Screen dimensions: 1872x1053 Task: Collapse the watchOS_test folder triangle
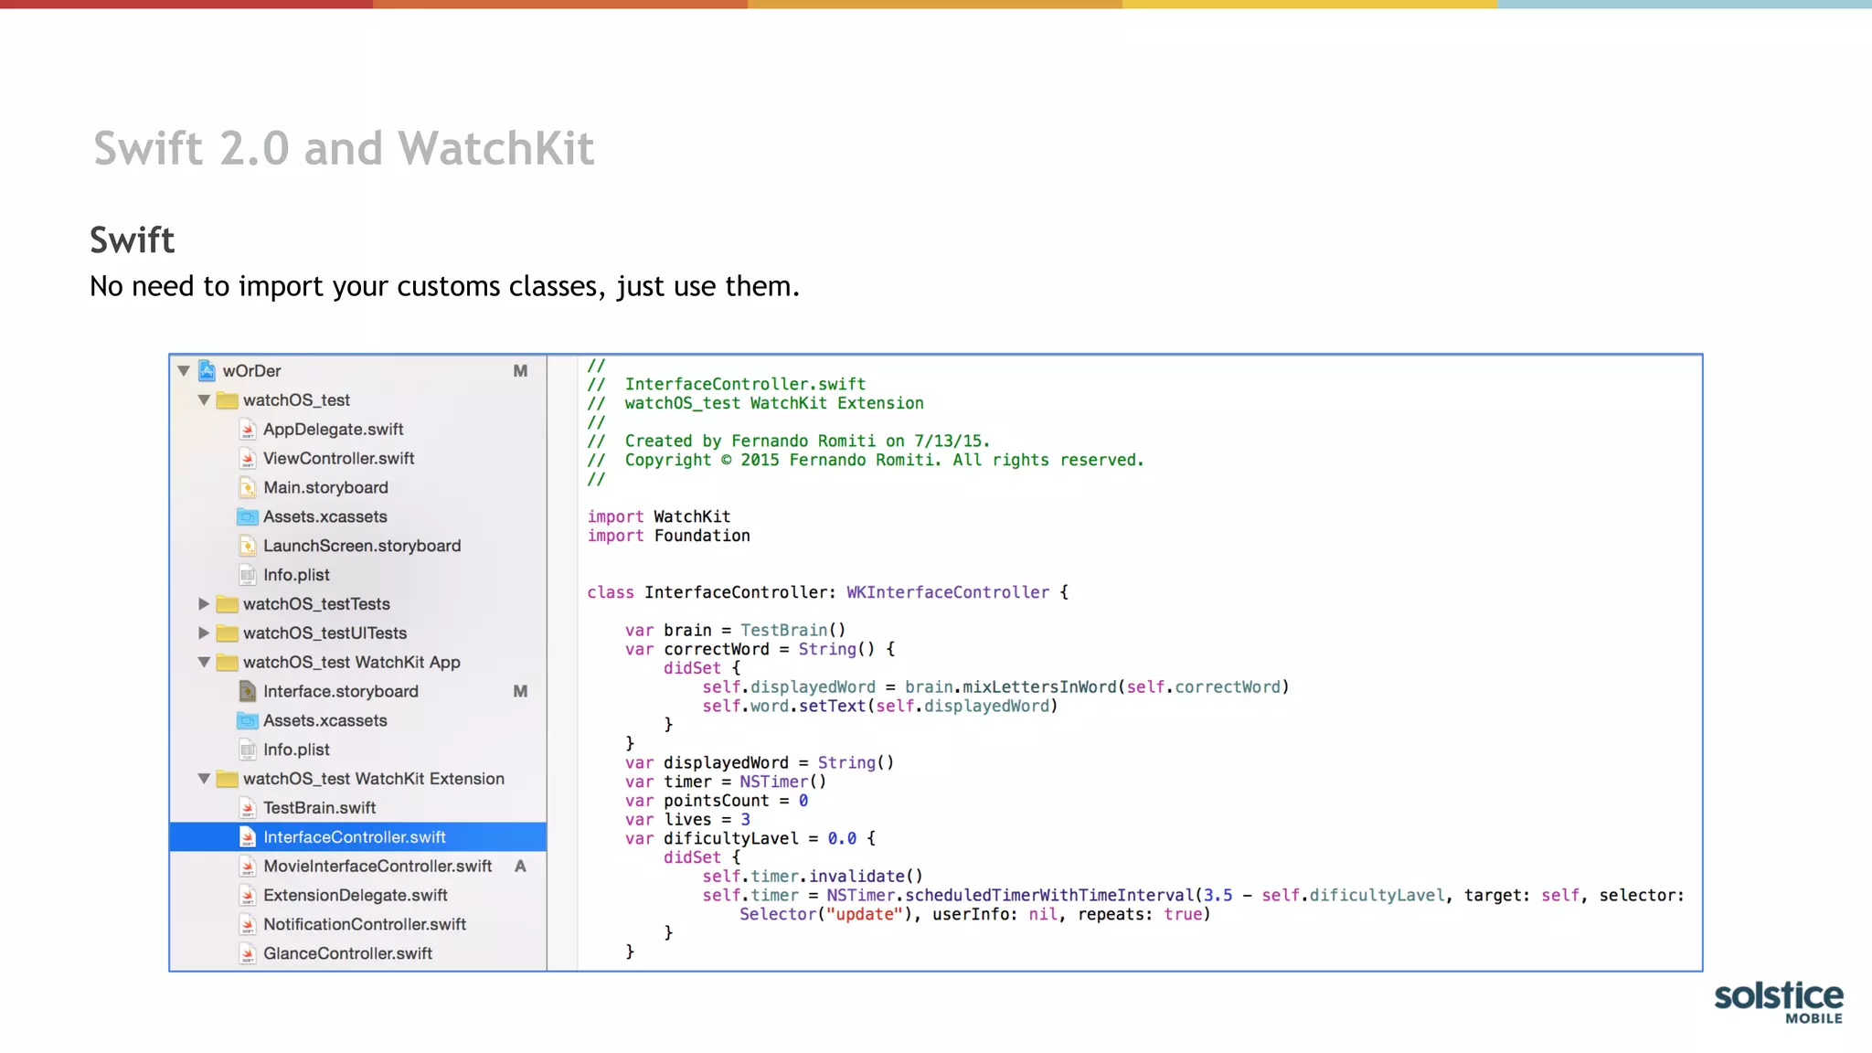204,400
